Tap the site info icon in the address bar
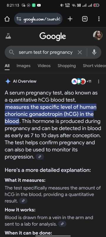Viewport: 106px width, 237px height. pos(19,19)
